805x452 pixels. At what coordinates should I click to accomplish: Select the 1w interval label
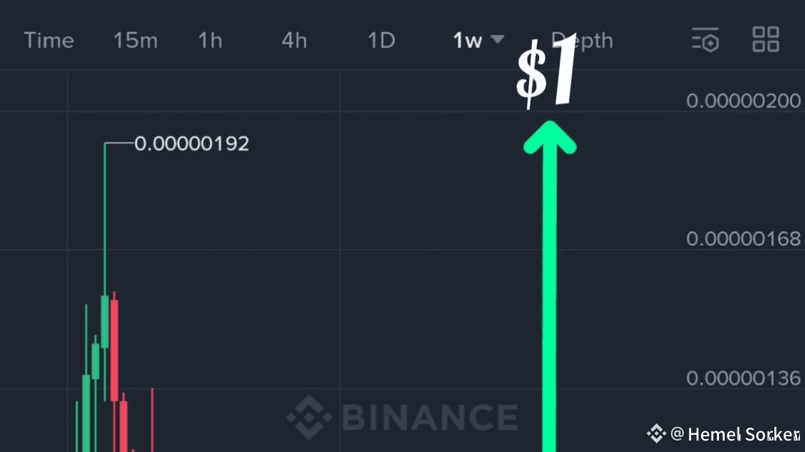[467, 41]
